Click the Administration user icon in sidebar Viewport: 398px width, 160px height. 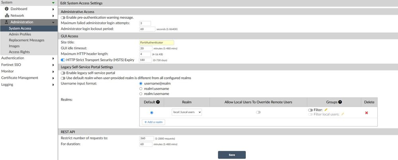tap(7, 22)
